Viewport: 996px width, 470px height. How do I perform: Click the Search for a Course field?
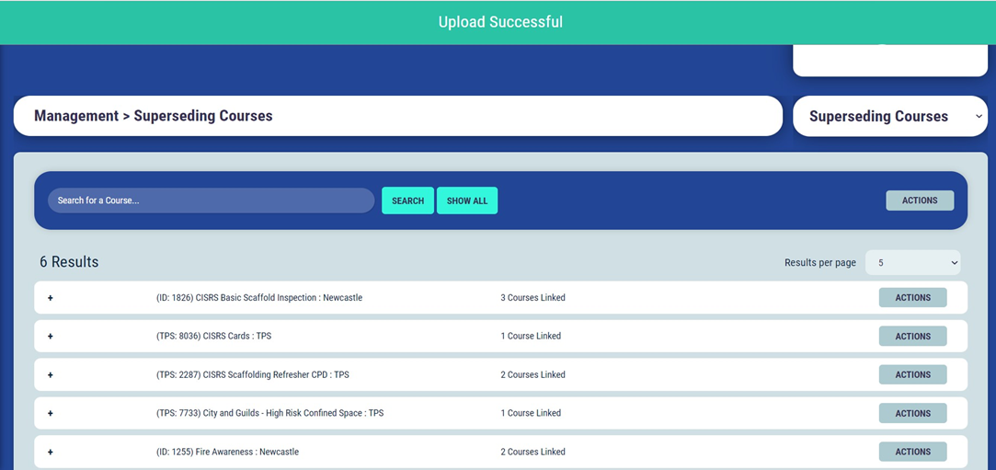(211, 201)
